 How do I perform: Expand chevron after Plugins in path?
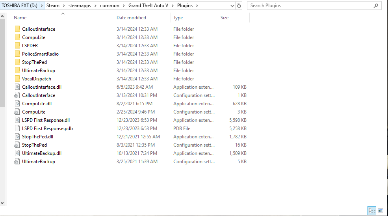(197, 6)
